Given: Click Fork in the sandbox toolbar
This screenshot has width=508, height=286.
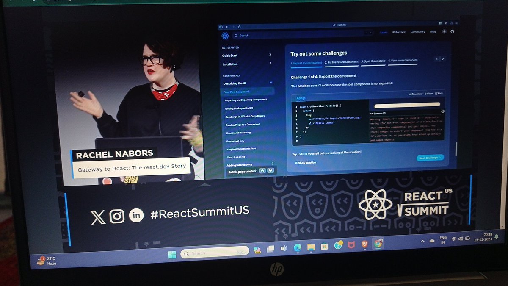Looking at the screenshot, I should (x=439, y=93).
